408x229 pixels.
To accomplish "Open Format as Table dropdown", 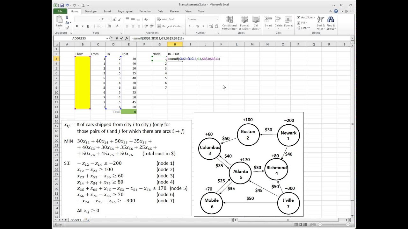I will [244, 23].
